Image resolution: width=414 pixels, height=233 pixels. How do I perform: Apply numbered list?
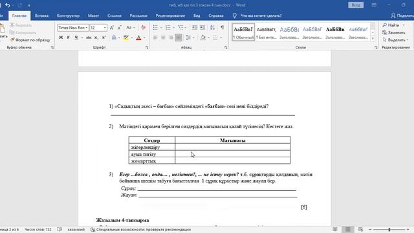[x=168, y=28]
